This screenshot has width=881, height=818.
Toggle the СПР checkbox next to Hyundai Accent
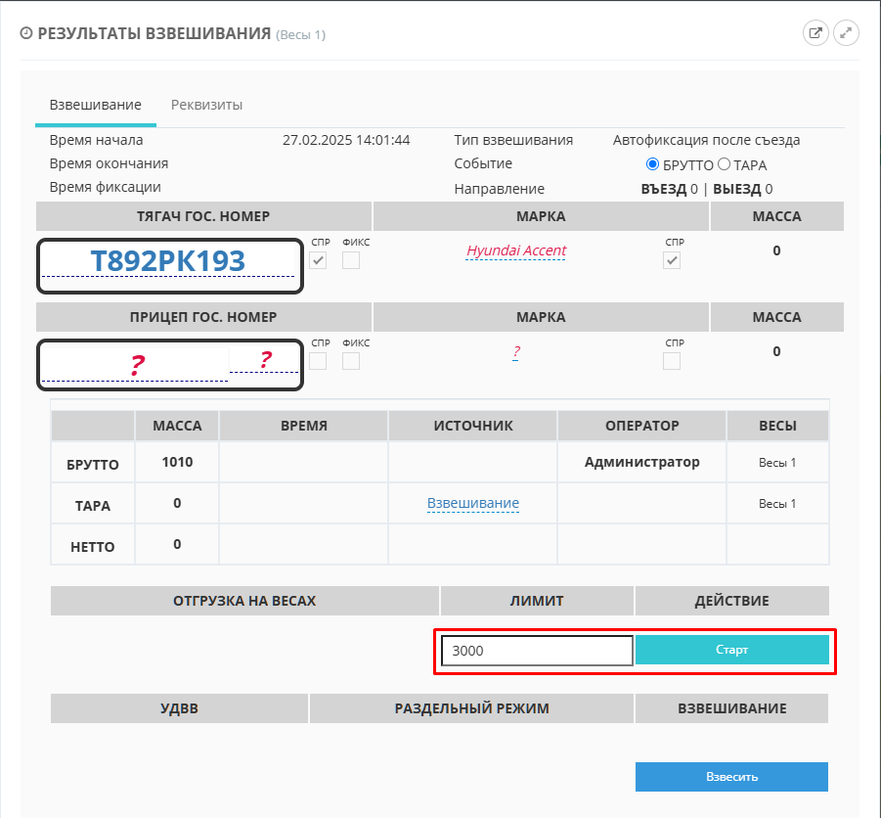click(x=672, y=260)
